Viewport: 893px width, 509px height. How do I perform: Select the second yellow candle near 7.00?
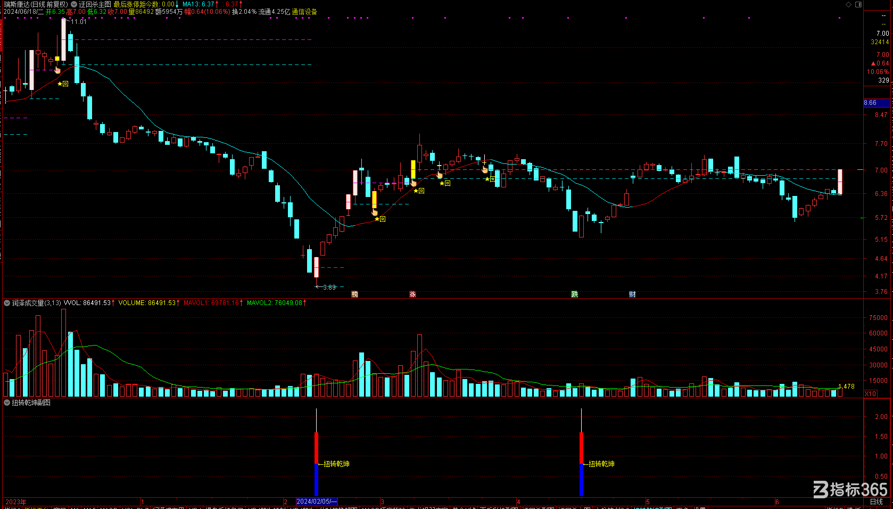click(413, 170)
